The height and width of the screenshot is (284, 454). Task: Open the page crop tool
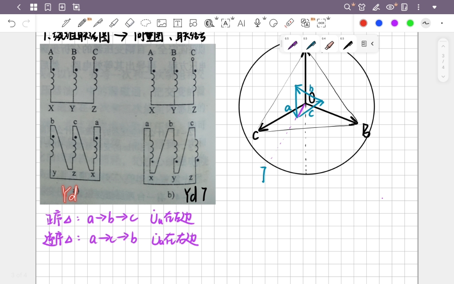point(76,7)
